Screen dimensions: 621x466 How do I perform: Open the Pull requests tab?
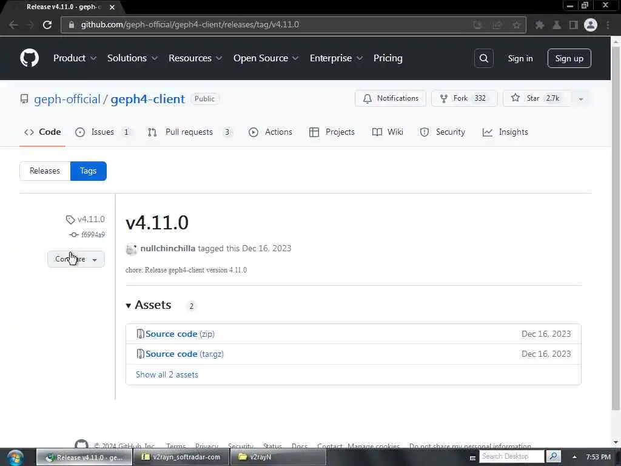[190, 132]
